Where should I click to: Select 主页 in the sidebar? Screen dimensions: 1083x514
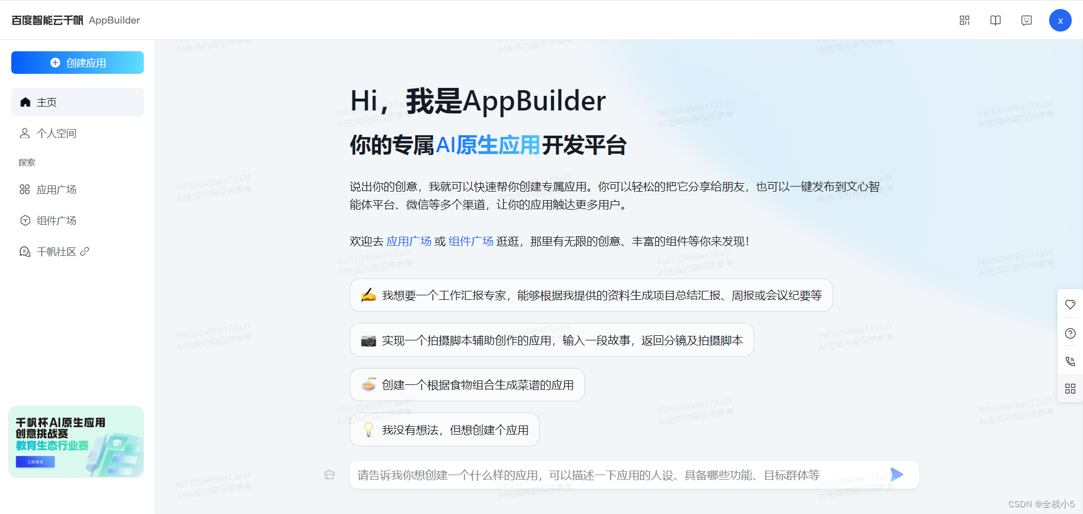pos(77,102)
